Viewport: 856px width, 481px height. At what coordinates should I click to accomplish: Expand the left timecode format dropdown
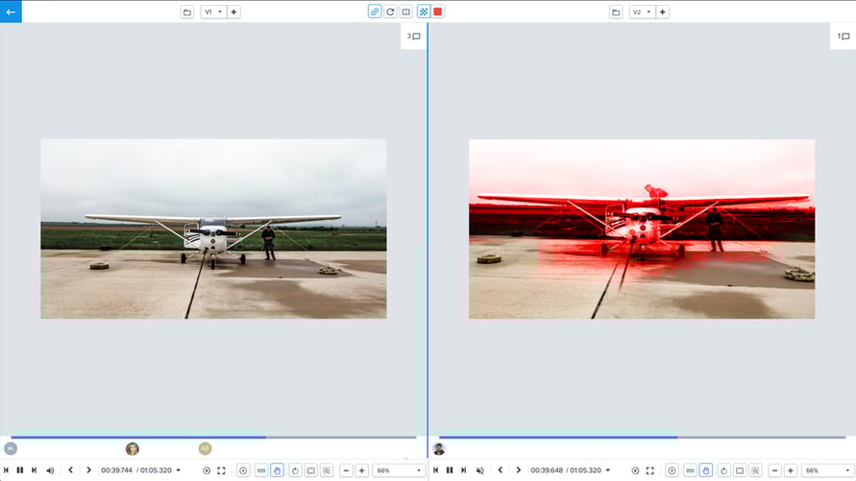pyautogui.click(x=178, y=470)
